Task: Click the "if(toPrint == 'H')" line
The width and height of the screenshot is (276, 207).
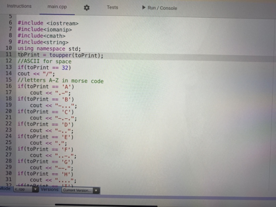Action: (x=45, y=173)
